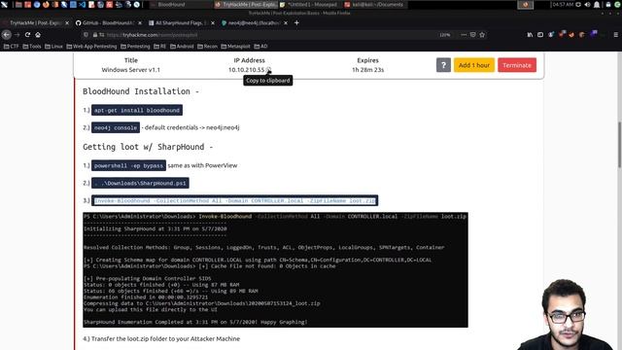Click the 120% zoom level indicator
The width and height of the screenshot is (622, 350).
445,35
